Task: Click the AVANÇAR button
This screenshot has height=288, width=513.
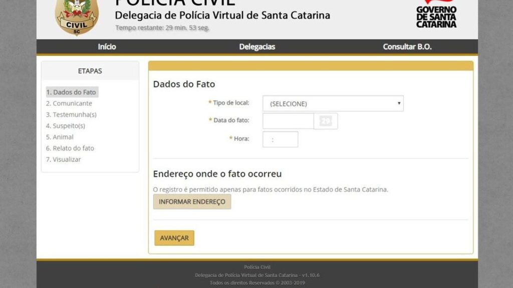Action: (174, 238)
